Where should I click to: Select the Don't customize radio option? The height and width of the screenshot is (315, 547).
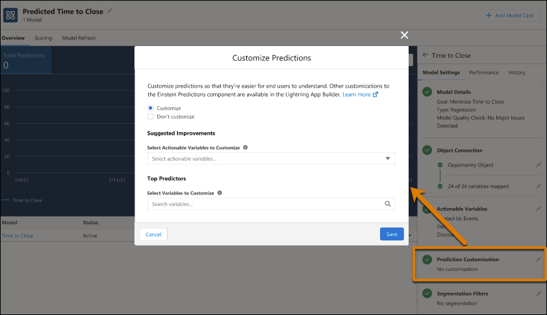150,117
